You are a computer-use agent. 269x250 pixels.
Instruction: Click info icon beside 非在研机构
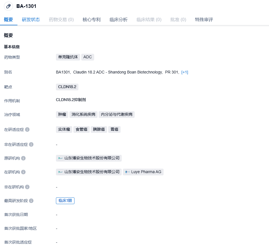27,187
